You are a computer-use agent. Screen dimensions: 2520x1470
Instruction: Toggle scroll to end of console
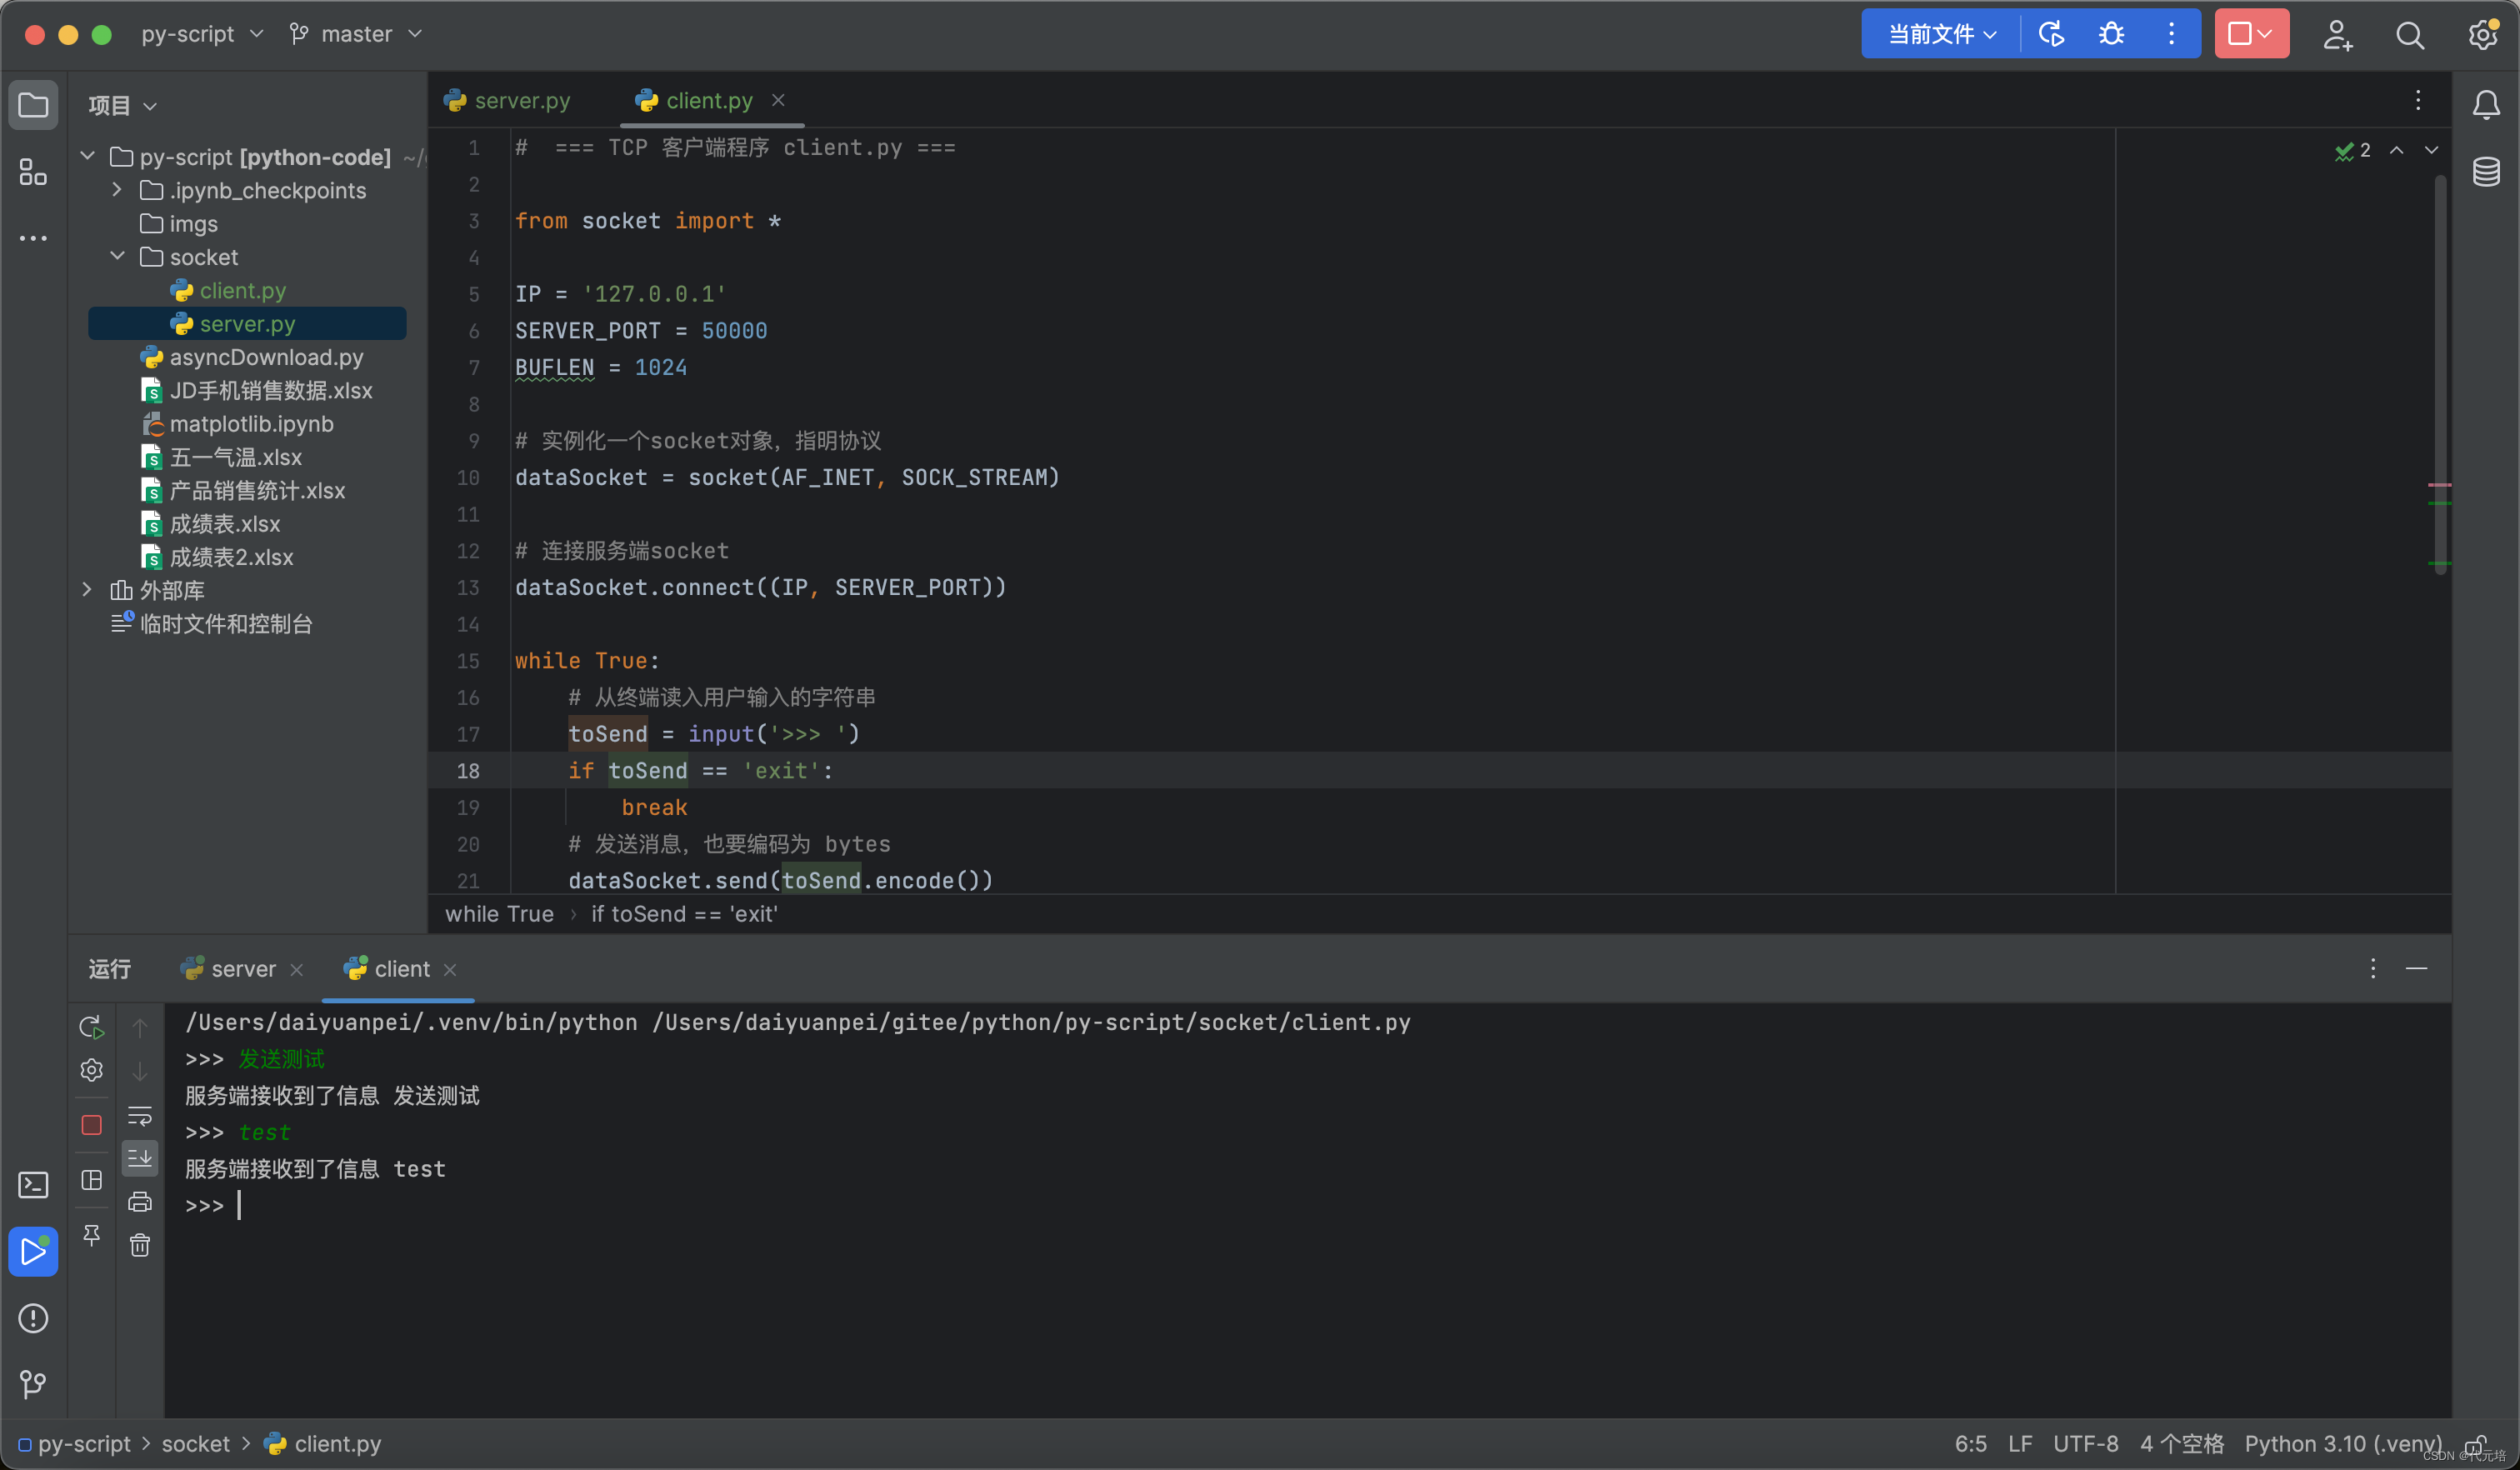point(140,1158)
